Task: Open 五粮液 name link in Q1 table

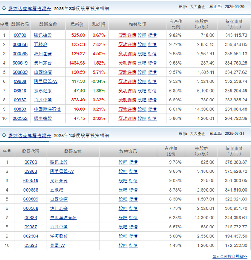Action: click(57, 190)
